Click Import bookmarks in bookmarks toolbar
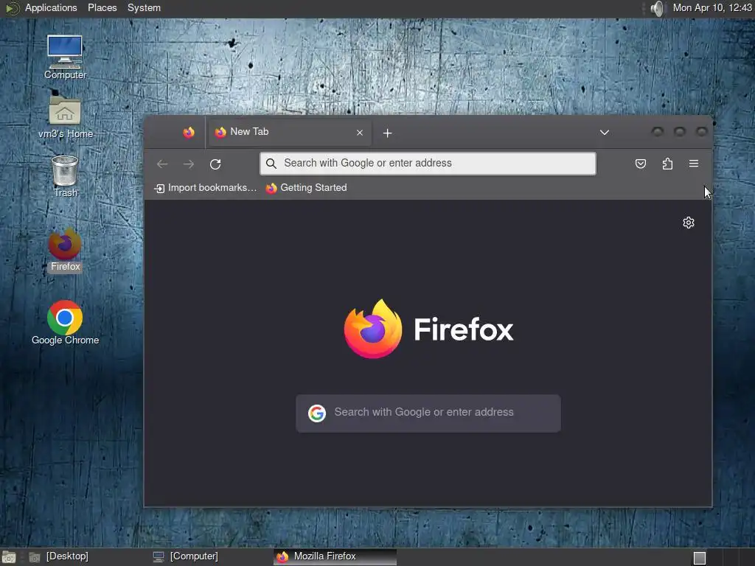 click(x=205, y=188)
